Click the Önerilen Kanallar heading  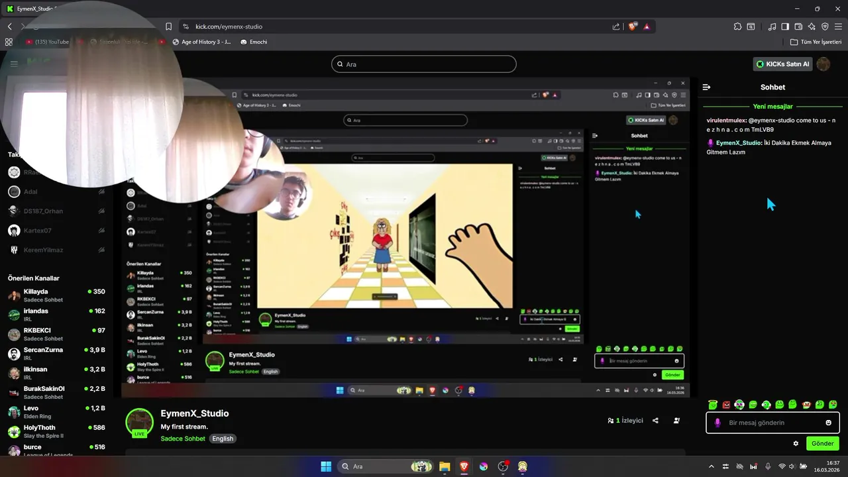[x=34, y=278]
